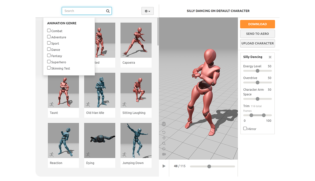
Task: Click running figure icon on Old Man Idle
Action: click(88, 104)
